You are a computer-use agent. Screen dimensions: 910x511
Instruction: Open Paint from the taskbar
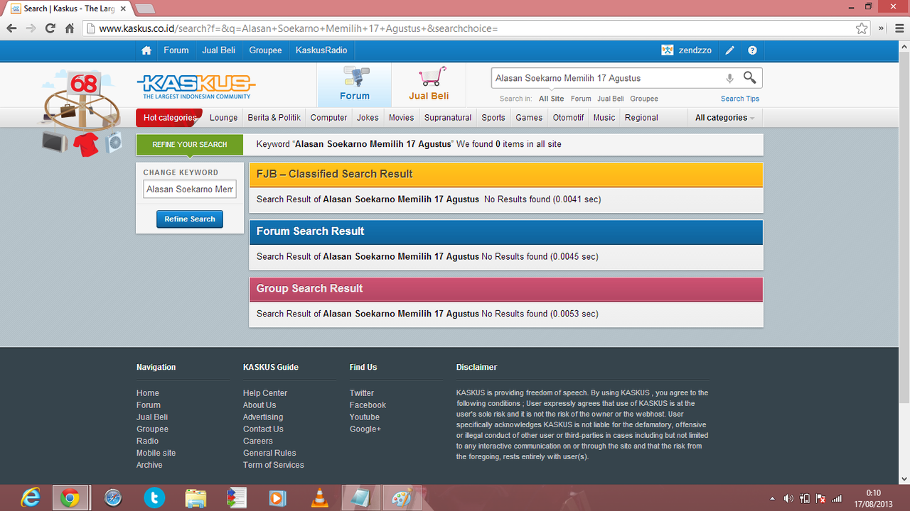tap(402, 498)
